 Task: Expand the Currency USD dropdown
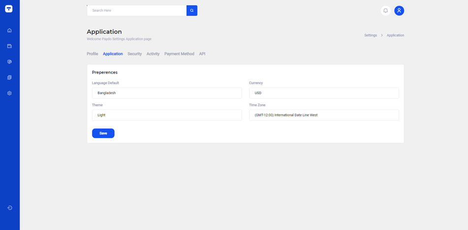coord(323,93)
